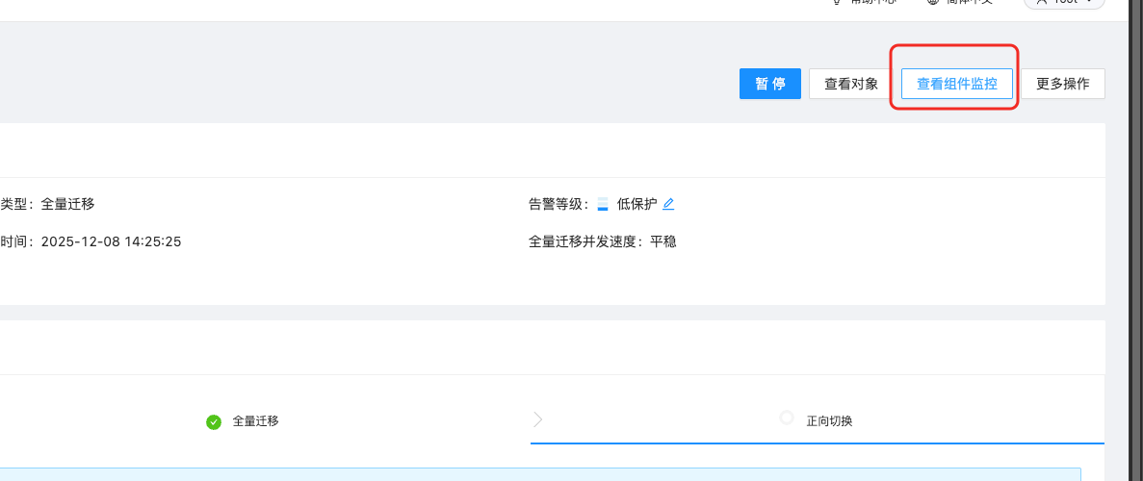
Task: Click the highlighted 查看组件监控 button
Action: 956,84
